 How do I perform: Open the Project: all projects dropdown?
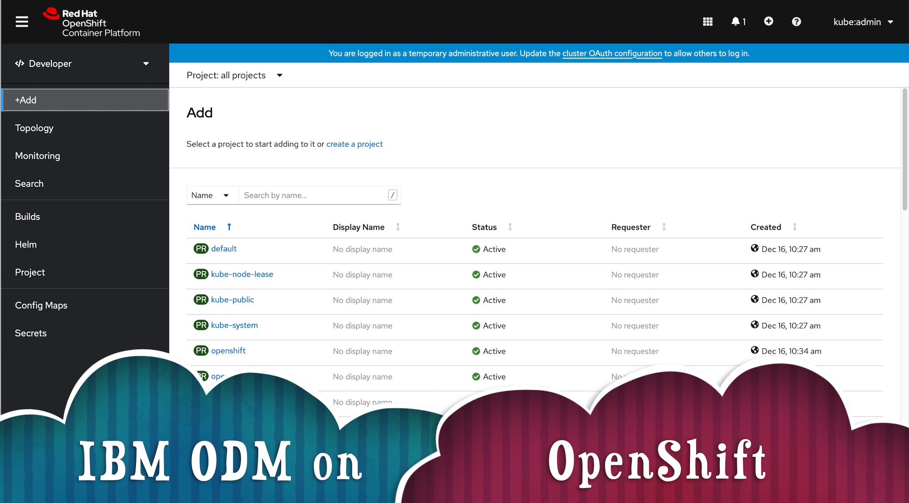(x=235, y=75)
